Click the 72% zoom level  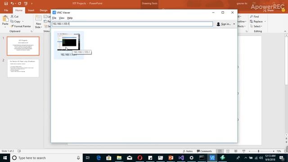[x=279, y=151]
